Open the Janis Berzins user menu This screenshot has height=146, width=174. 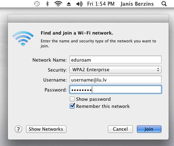pyautogui.click(x=137, y=4)
